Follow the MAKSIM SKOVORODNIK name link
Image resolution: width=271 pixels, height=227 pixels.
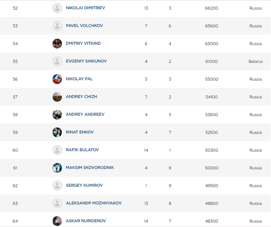90,168
